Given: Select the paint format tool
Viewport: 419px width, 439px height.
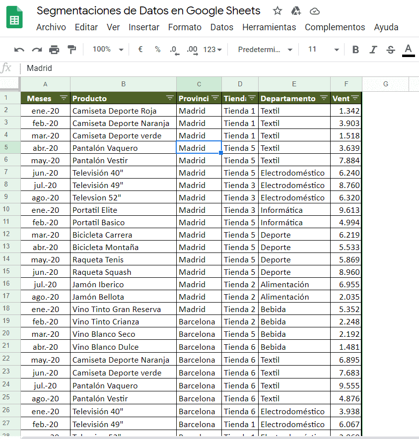Looking at the screenshot, I should tap(72, 50).
